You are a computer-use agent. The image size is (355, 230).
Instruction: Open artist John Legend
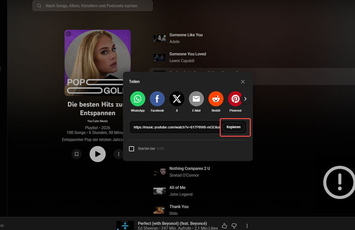coord(181,194)
